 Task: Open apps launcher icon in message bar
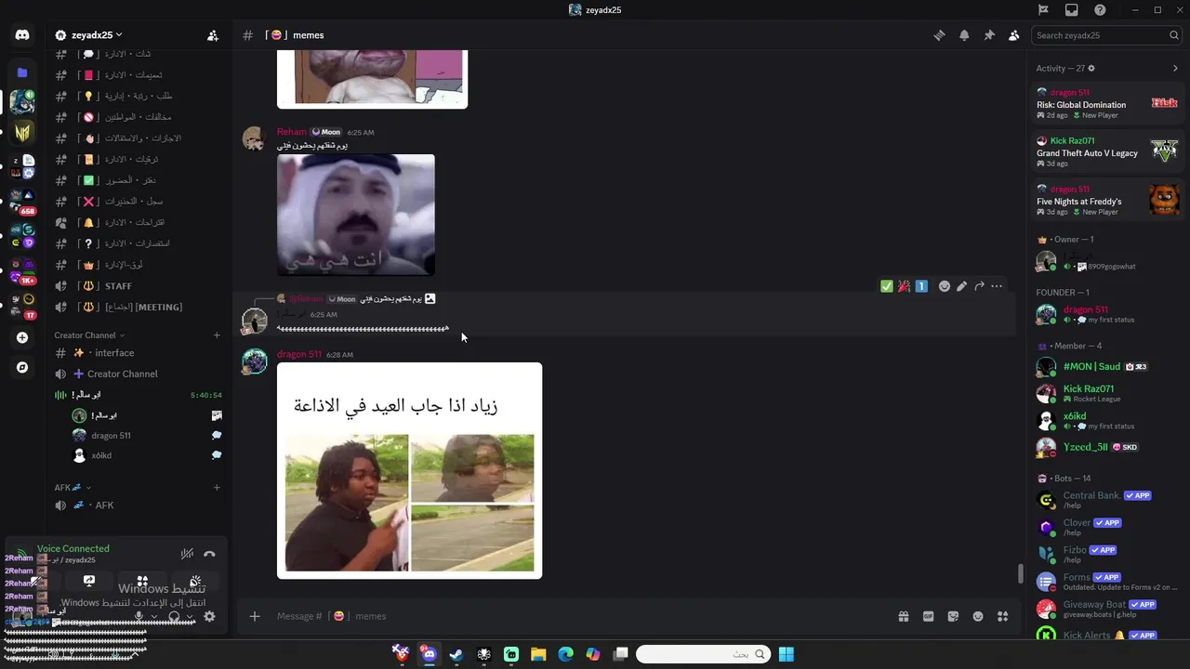1002,616
